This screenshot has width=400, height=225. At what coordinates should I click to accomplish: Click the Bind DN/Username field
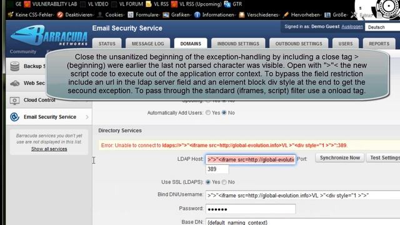click(x=302, y=196)
